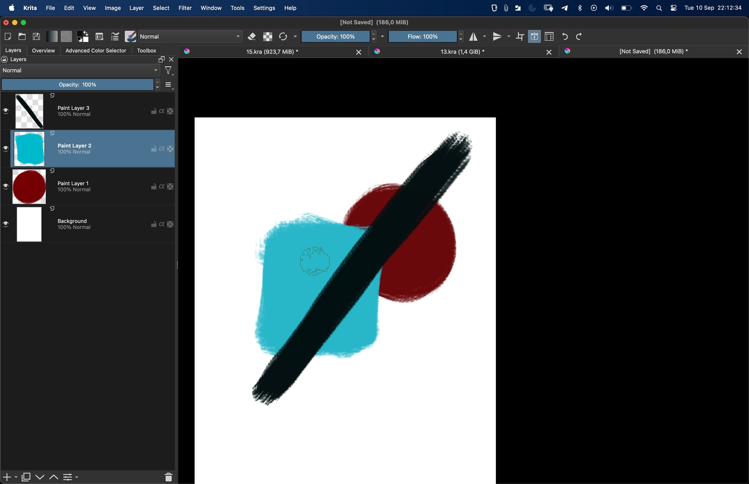Toggle visibility of Background layer
Viewport: 749px width, 484px height.
(5, 224)
